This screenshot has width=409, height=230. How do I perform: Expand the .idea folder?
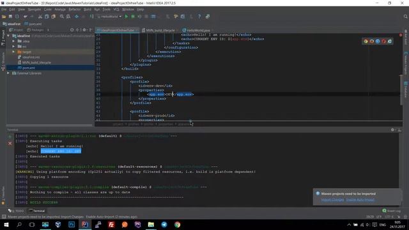13,41
